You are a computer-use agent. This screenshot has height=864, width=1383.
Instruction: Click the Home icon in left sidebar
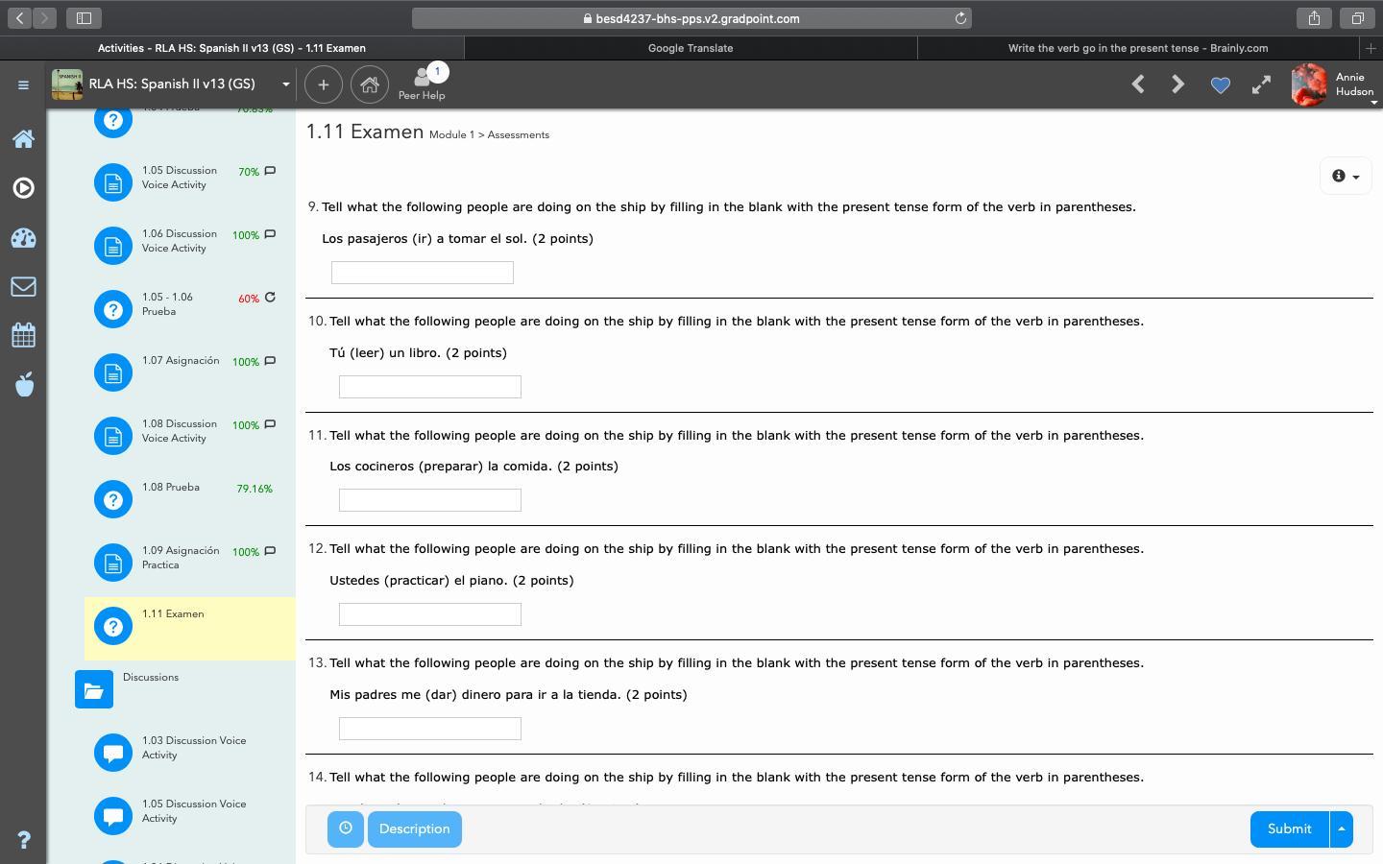[x=24, y=139]
